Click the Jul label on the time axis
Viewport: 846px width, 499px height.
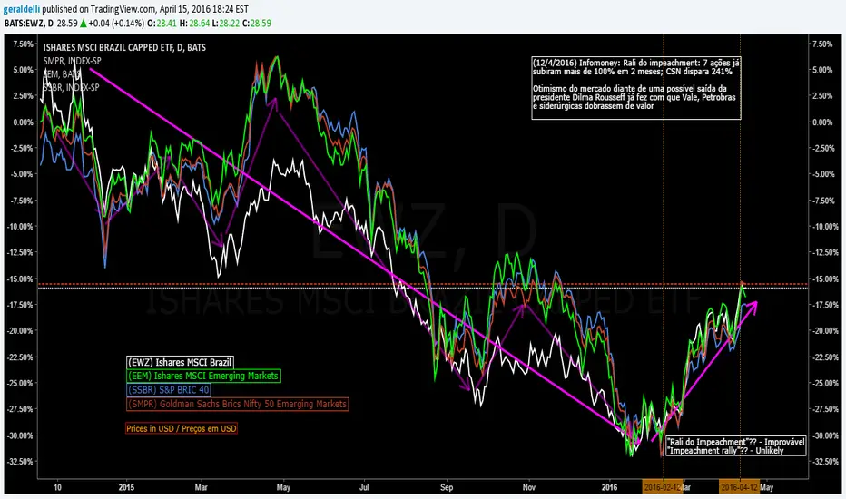click(364, 487)
